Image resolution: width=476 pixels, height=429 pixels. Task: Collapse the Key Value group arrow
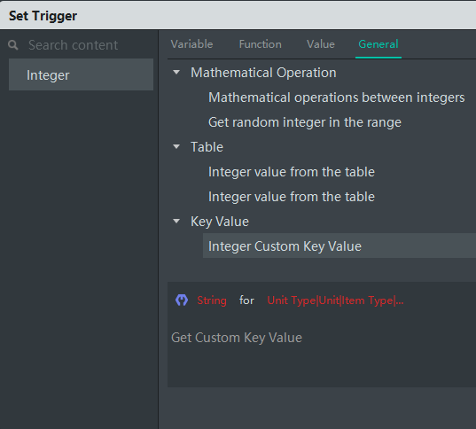(x=176, y=222)
